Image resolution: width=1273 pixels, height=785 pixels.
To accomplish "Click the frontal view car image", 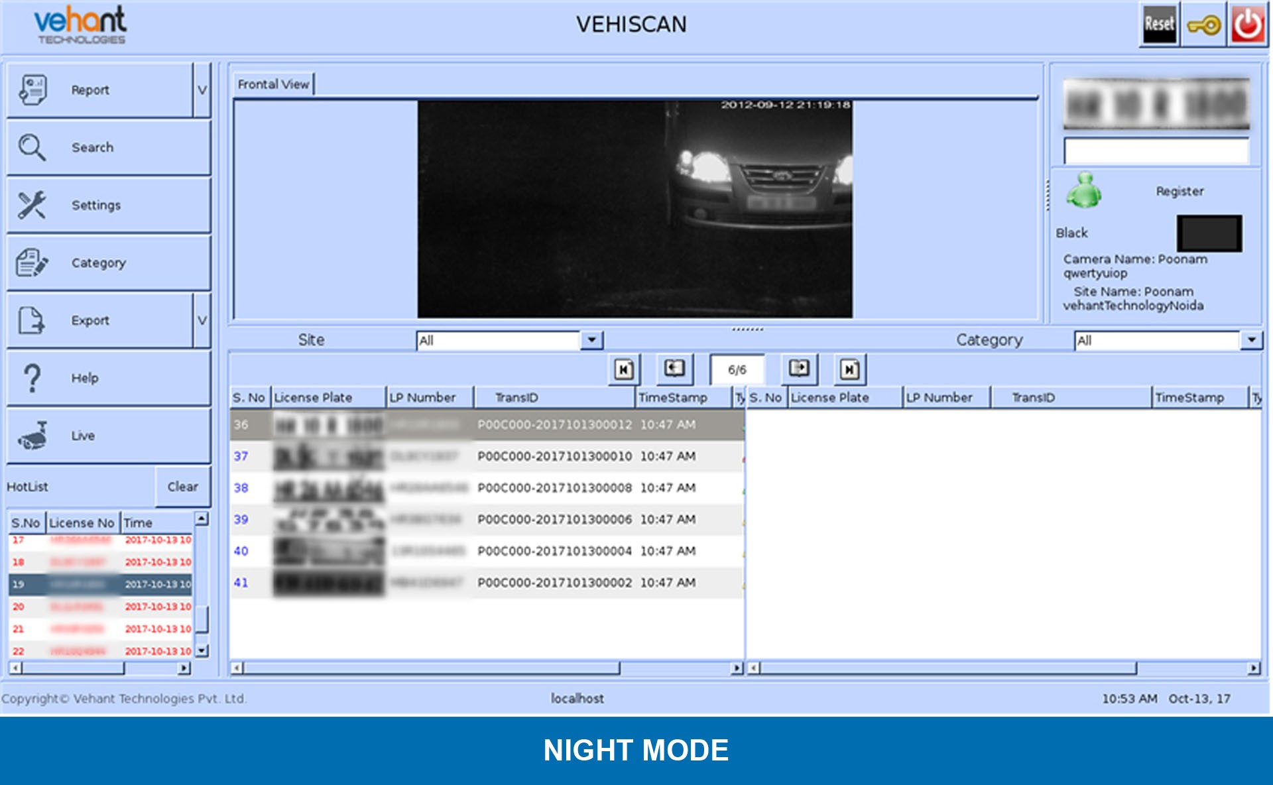I will click(635, 209).
